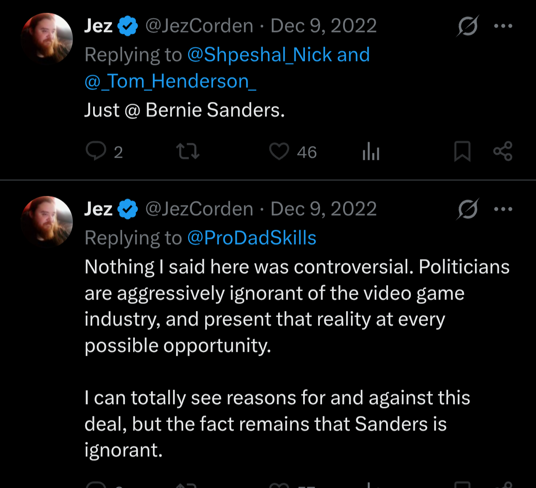Open the 'Nothing I said here' tweet text
Viewport: 536px width, 488px height.
coord(297,358)
